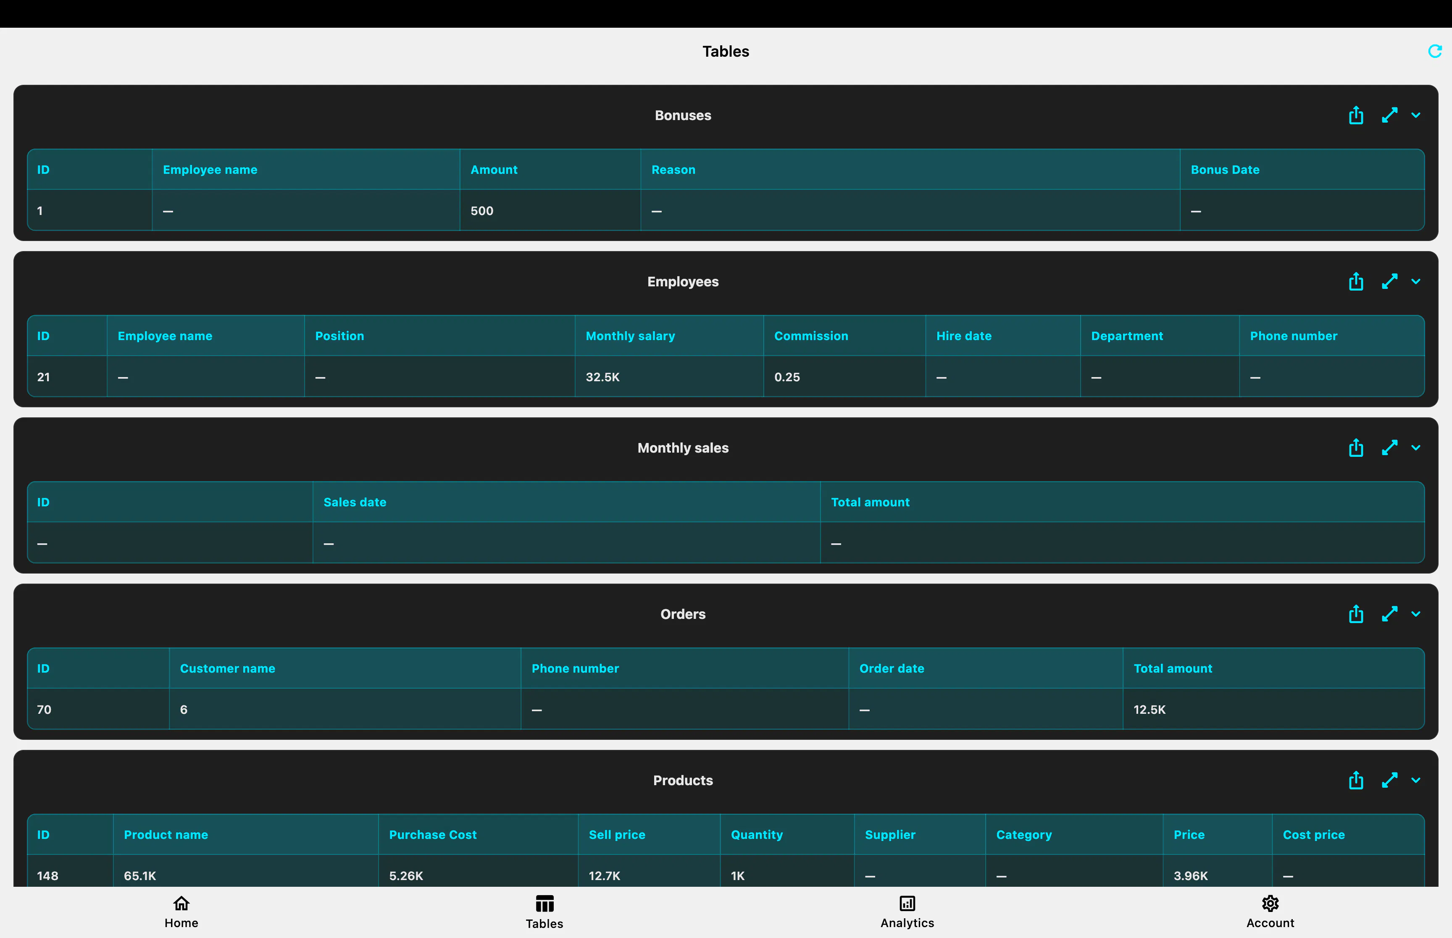Collapse the Orders table chevron
This screenshot has height=938, width=1452.
(1415, 614)
